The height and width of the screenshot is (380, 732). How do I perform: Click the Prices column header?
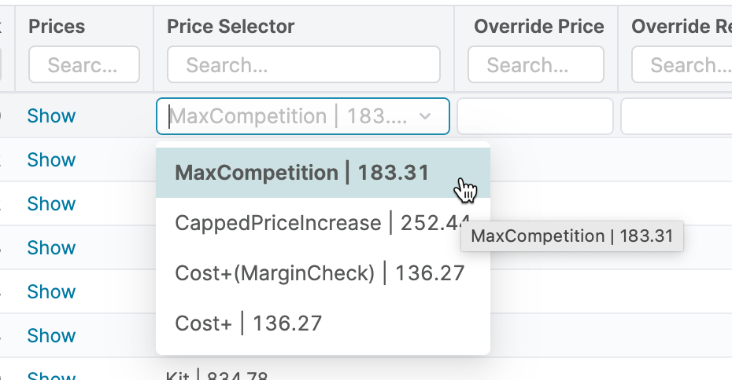(x=57, y=27)
